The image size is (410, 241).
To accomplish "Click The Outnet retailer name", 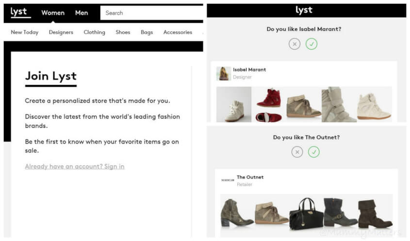I will click(x=250, y=177).
